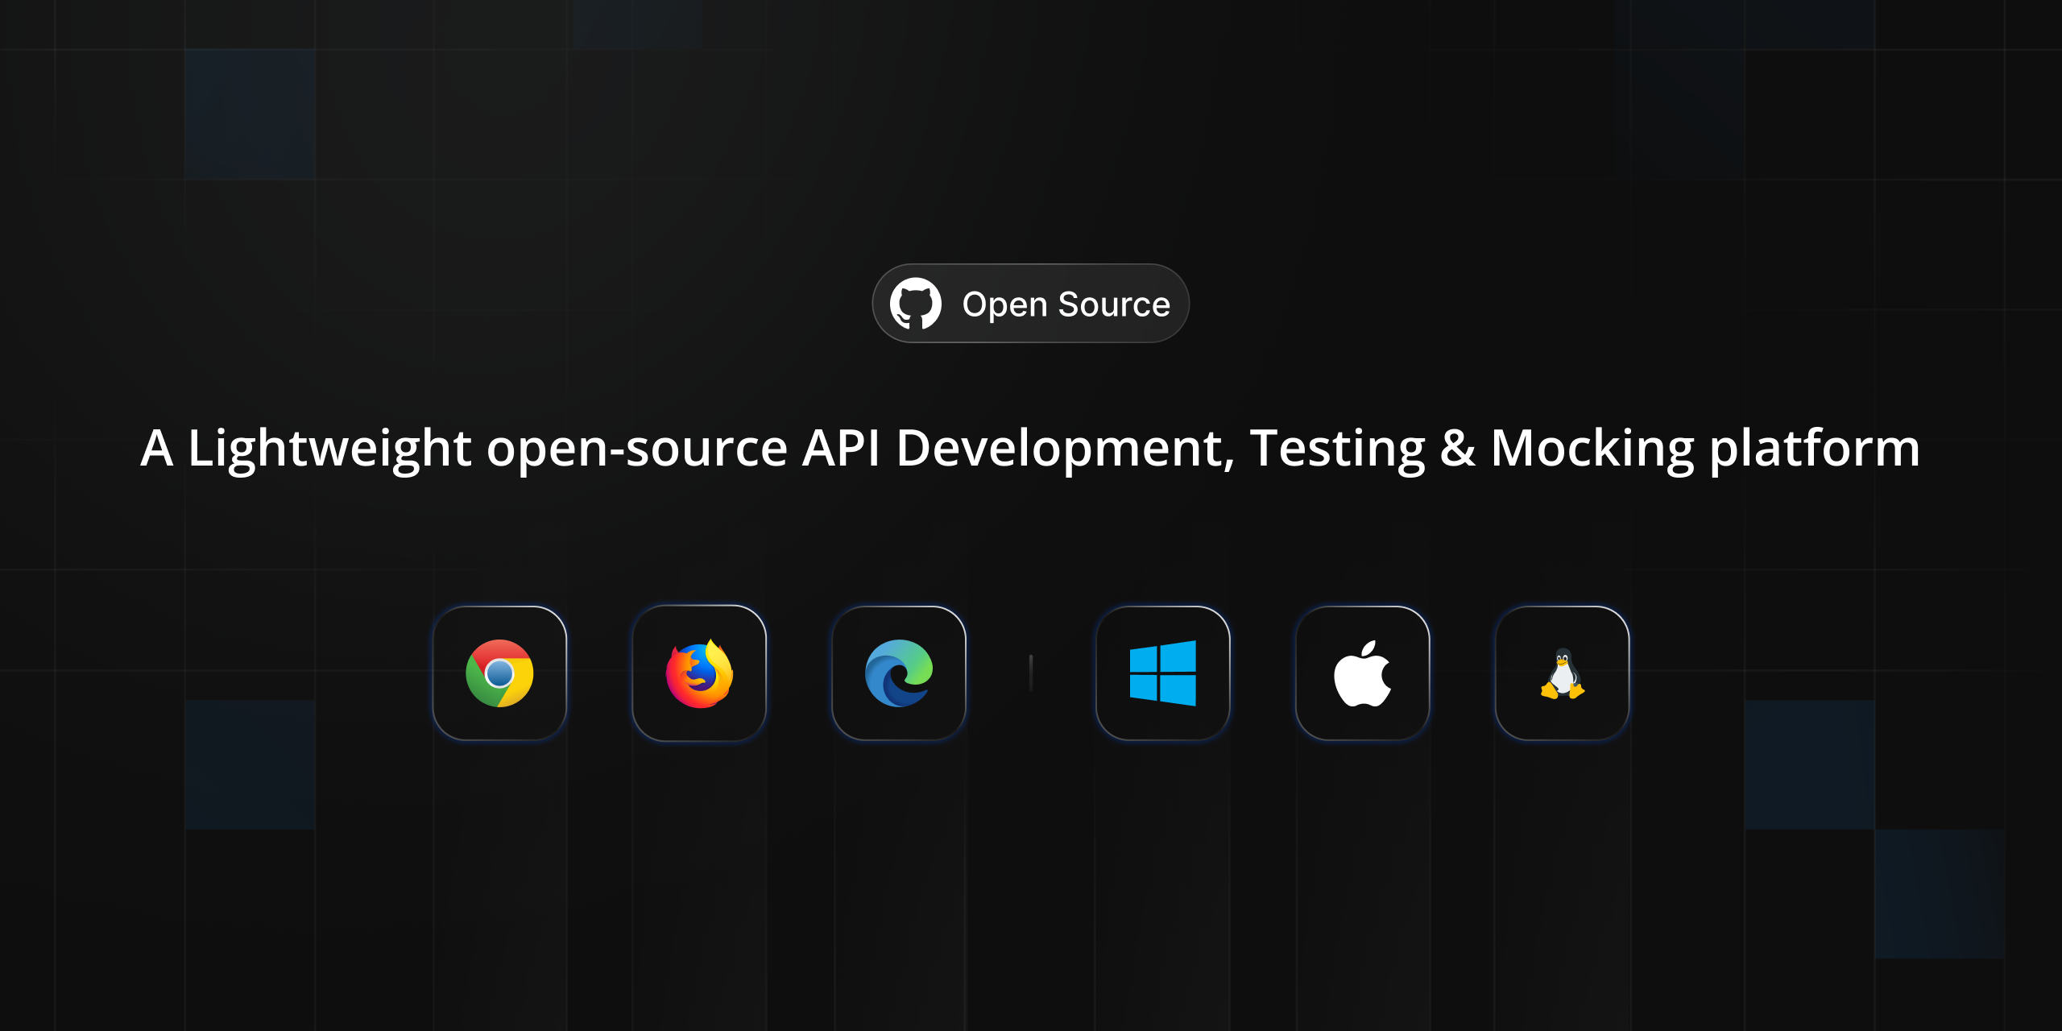Click the word API in the headline
The width and height of the screenshot is (2062, 1031).
tap(841, 449)
